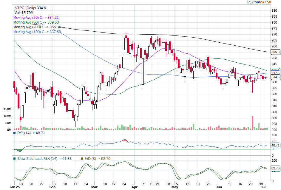Click the 320 price axis label
The height and width of the screenshot is (190, 281).
click(274, 94)
